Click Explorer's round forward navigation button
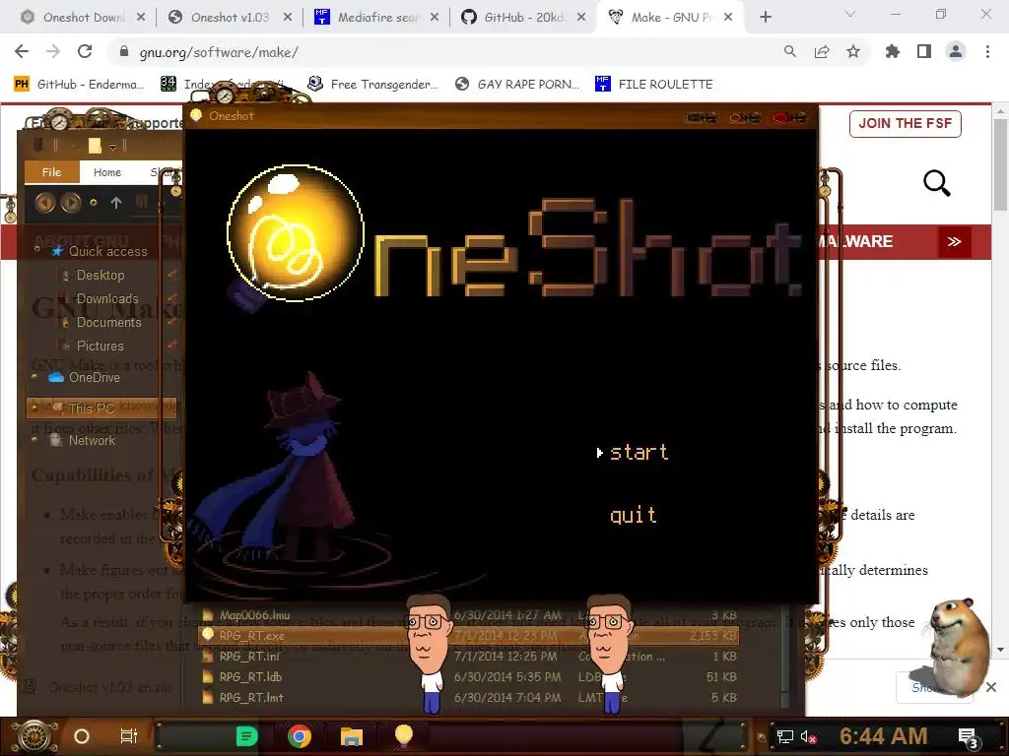Image resolution: width=1009 pixels, height=756 pixels. pyautogui.click(x=71, y=203)
